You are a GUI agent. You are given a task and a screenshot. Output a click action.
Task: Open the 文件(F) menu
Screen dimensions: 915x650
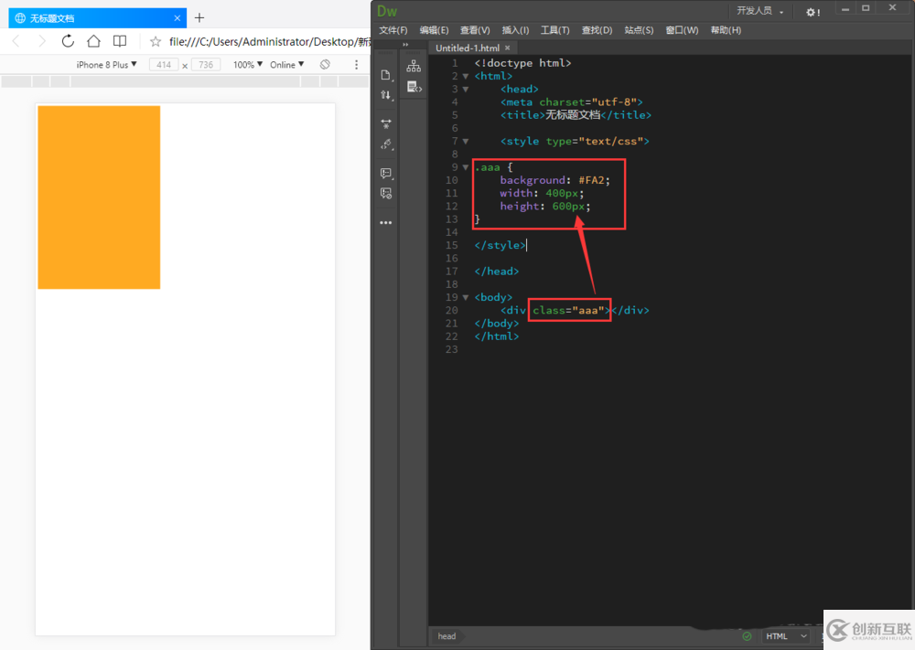[393, 30]
